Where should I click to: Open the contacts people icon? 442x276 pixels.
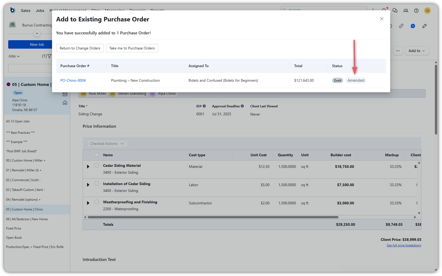[x=406, y=11]
